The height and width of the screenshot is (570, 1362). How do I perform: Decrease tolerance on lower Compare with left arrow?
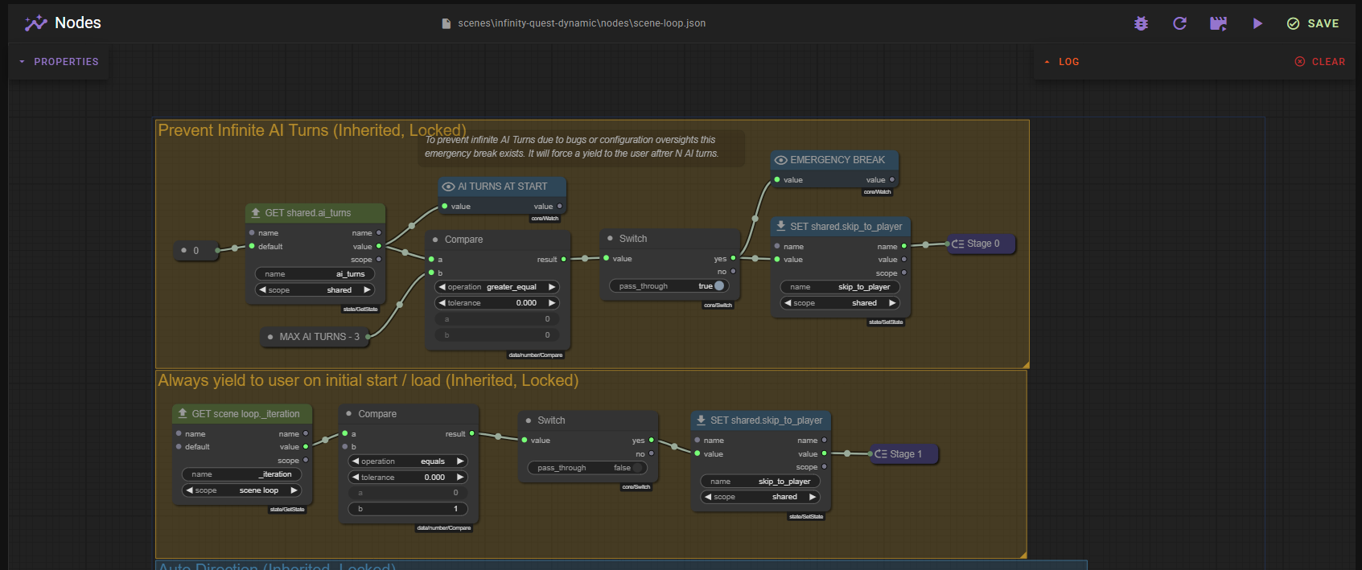355,478
